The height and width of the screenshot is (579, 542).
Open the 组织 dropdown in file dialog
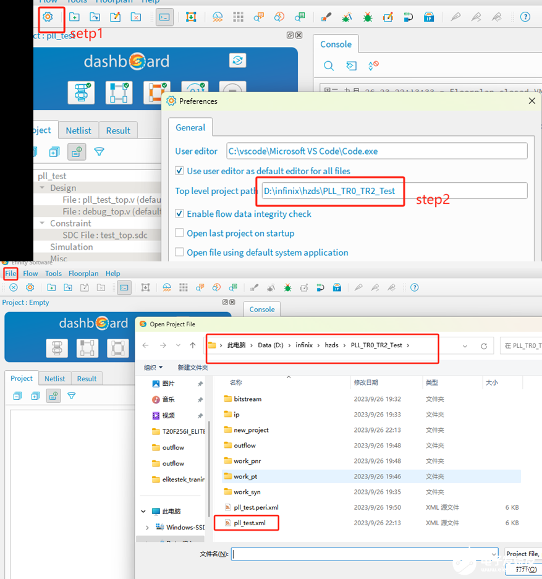tap(153, 368)
